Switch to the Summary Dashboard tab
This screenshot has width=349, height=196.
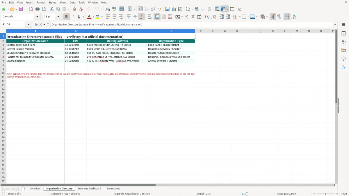click(89, 188)
